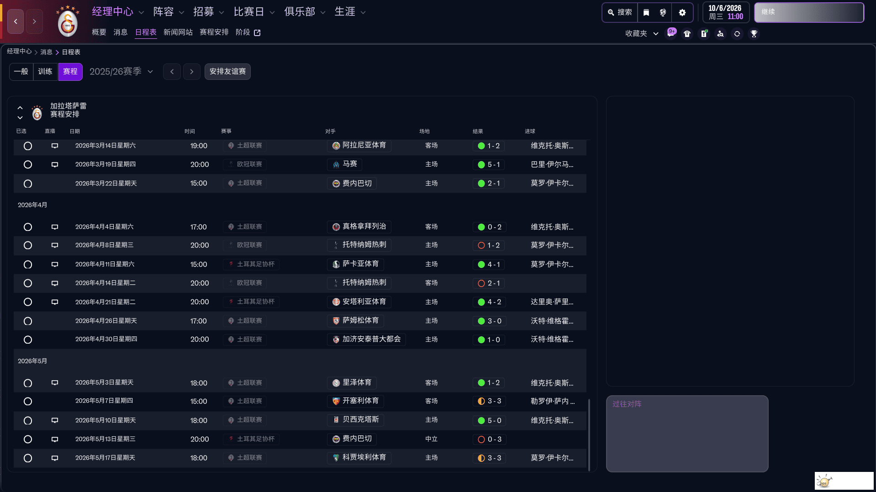Viewport: 876px width, 492px height.
Task: Open the player search scouting icon
Action: 720,34
